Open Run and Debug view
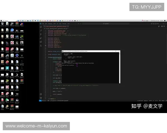This screenshot has height=133, width=167. pos(41,38)
